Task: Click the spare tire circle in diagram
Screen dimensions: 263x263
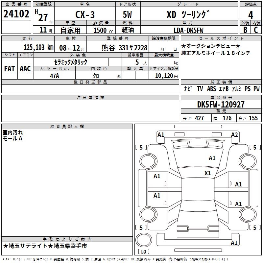Action: pos(144,240)
